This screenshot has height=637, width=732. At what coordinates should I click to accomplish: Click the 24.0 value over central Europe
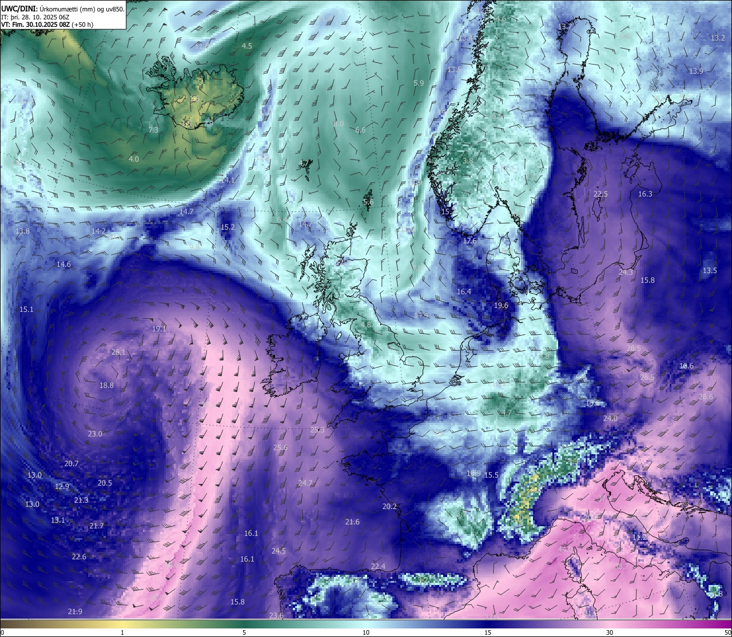coord(610,419)
